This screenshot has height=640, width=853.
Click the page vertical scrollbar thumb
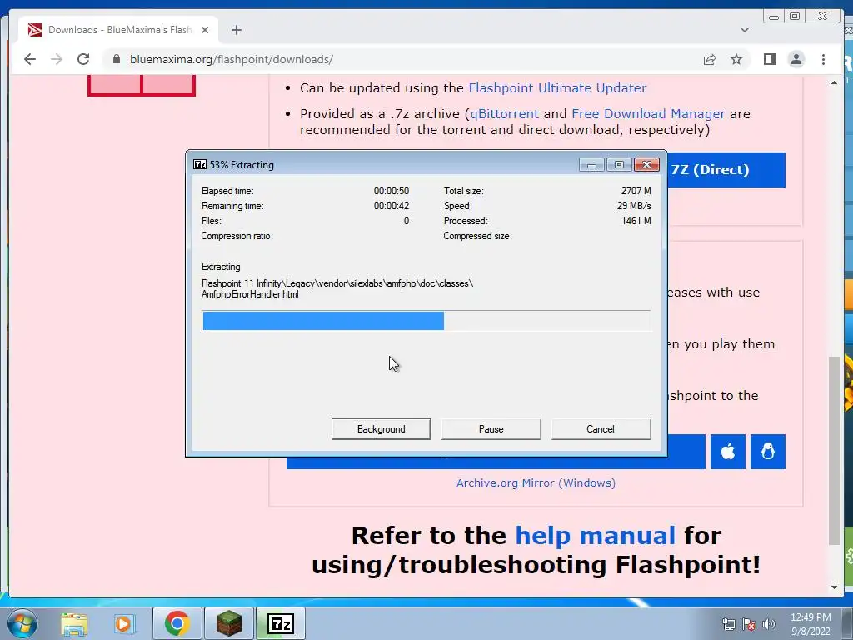[834, 450]
